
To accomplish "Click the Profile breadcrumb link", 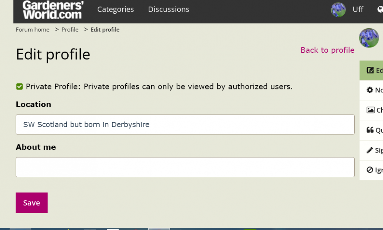I will pos(70,30).
